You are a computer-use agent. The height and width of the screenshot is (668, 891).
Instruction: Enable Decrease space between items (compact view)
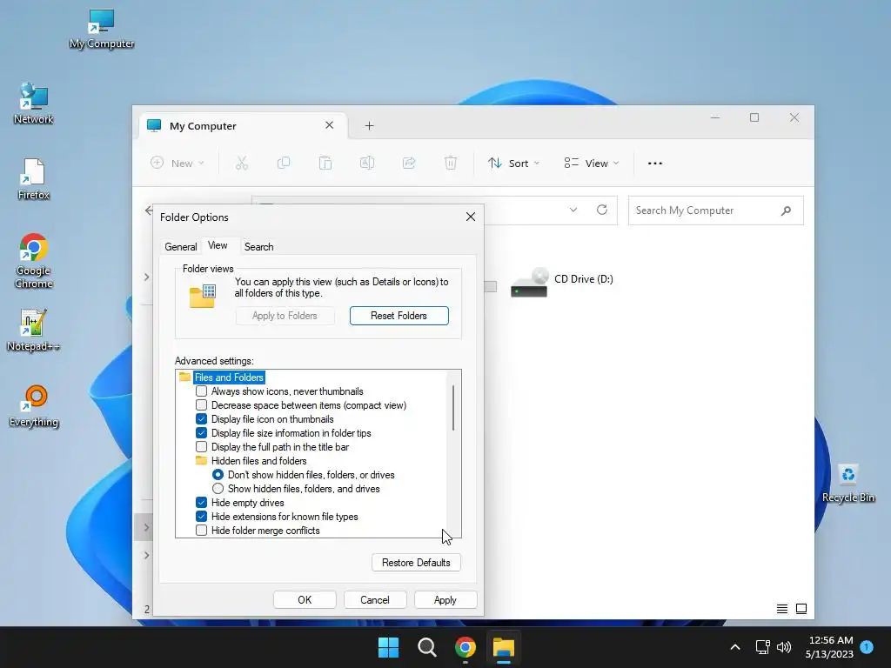click(201, 405)
